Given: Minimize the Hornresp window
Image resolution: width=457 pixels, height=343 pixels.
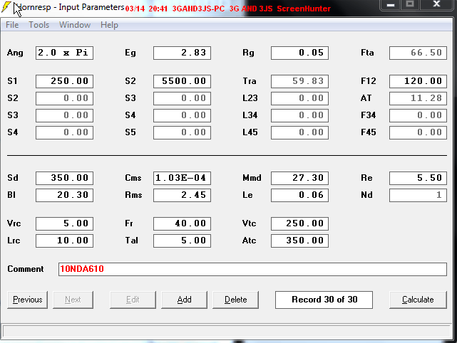Looking at the screenshot, I should tap(391, 5).
